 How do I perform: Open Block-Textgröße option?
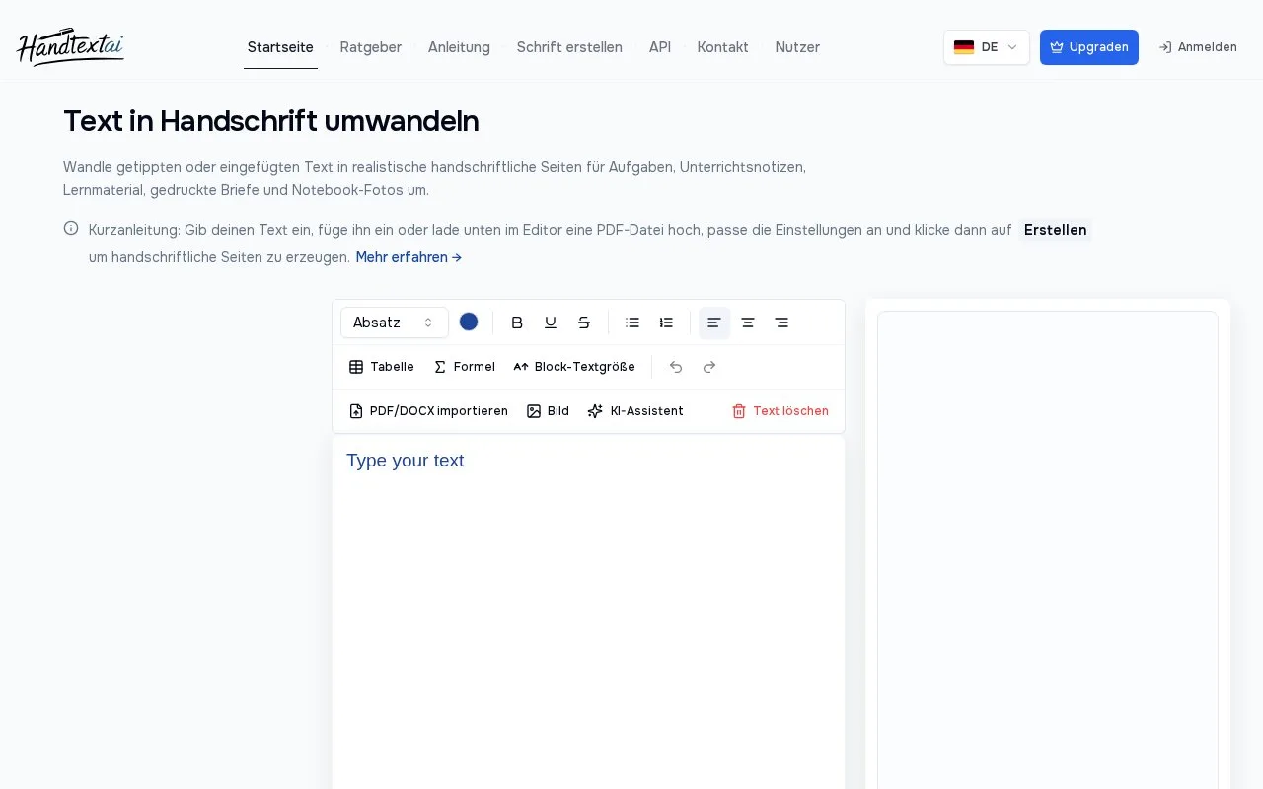(x=574, y=367)
